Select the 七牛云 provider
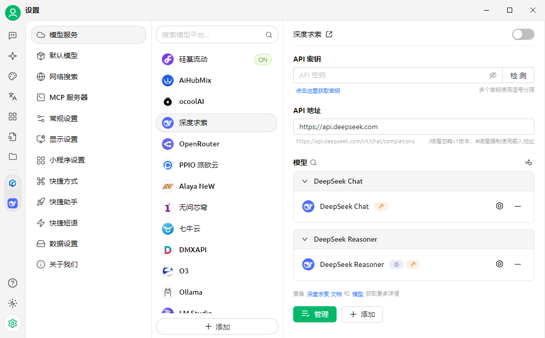545x338 pixels. pos(216,229)
